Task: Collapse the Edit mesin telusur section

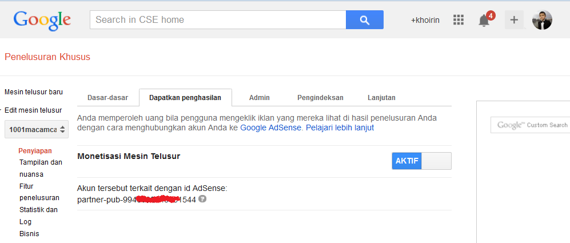Action: pyautogui.click(x=33, y=110)
